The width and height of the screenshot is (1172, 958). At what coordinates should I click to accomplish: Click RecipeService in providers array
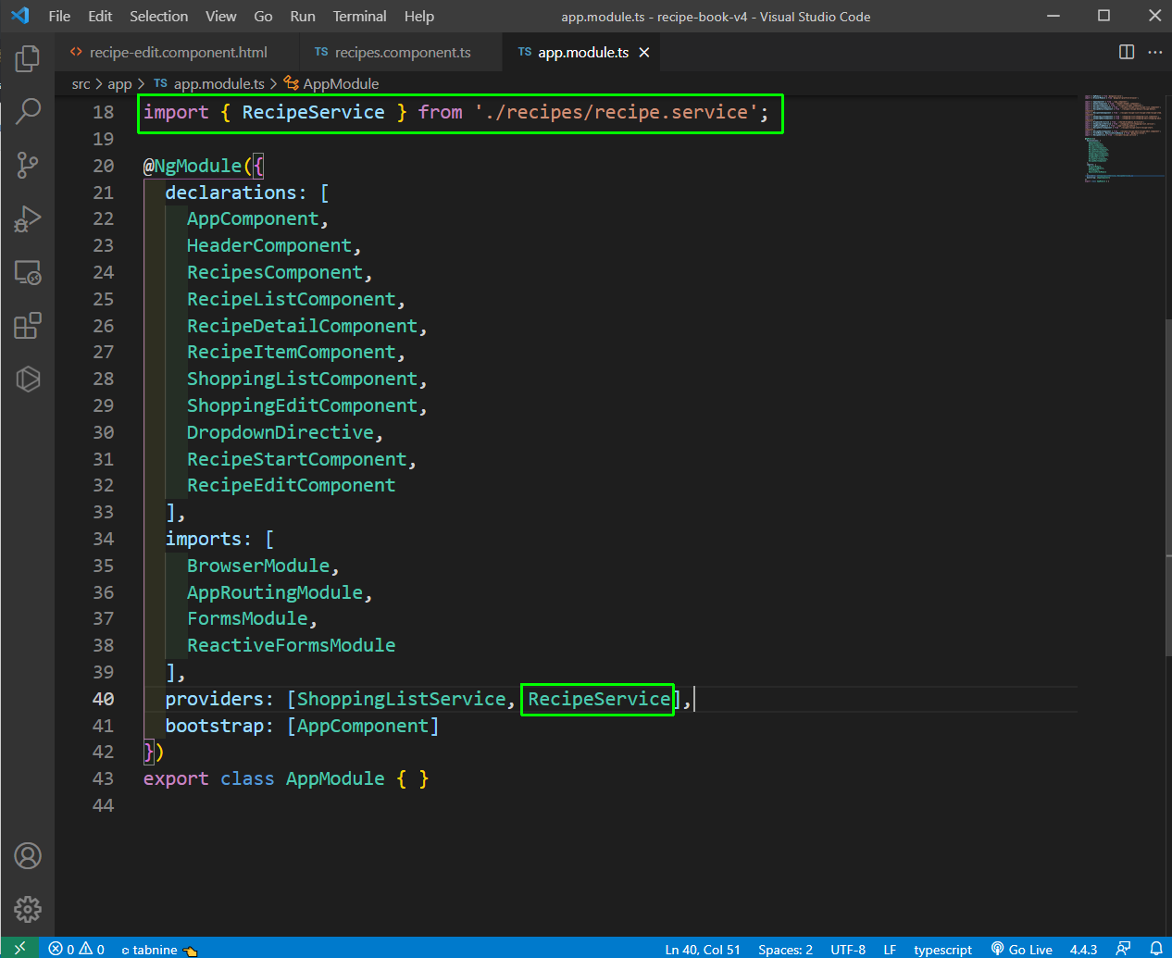pyautogui.click(x=599, y=699)
